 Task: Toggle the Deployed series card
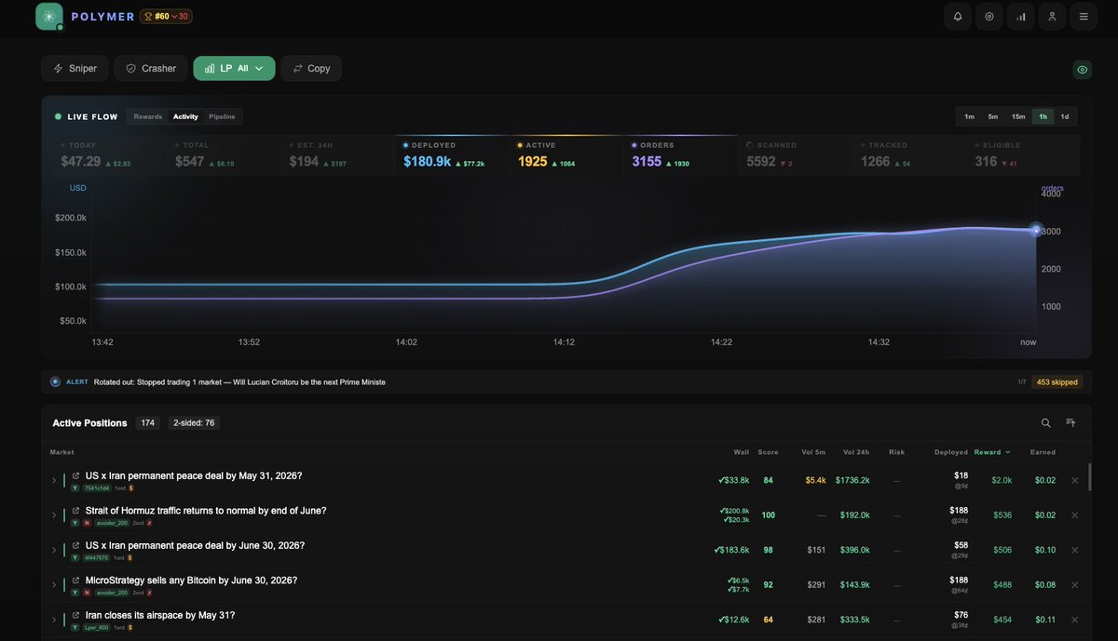click(x=452, y=155)
